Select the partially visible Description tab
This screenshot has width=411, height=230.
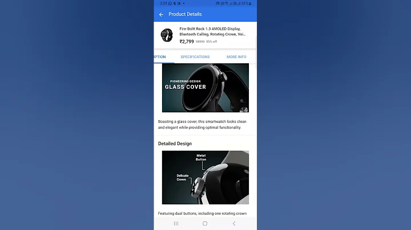160,57
